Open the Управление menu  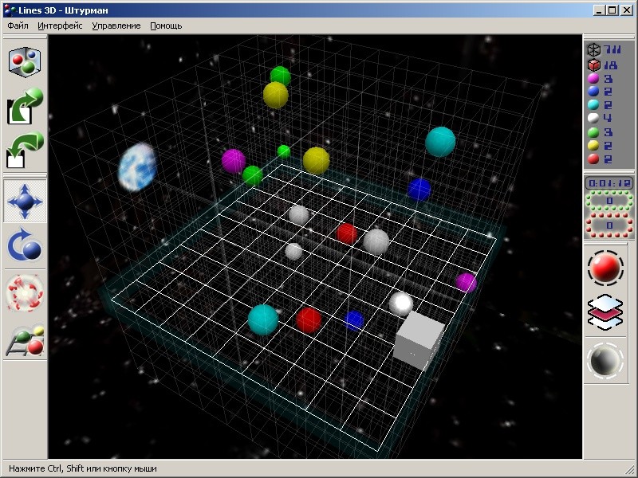tap(116, 25)
